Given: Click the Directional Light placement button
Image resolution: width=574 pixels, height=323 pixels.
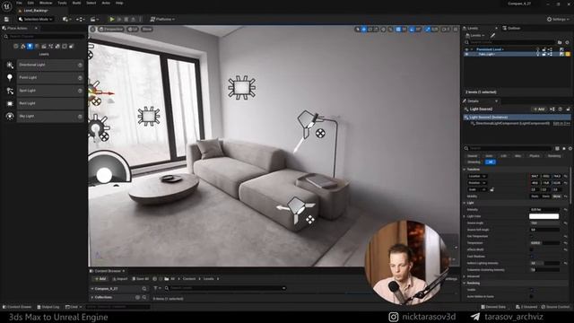Looking at the screenshot, I should (50, 65).
